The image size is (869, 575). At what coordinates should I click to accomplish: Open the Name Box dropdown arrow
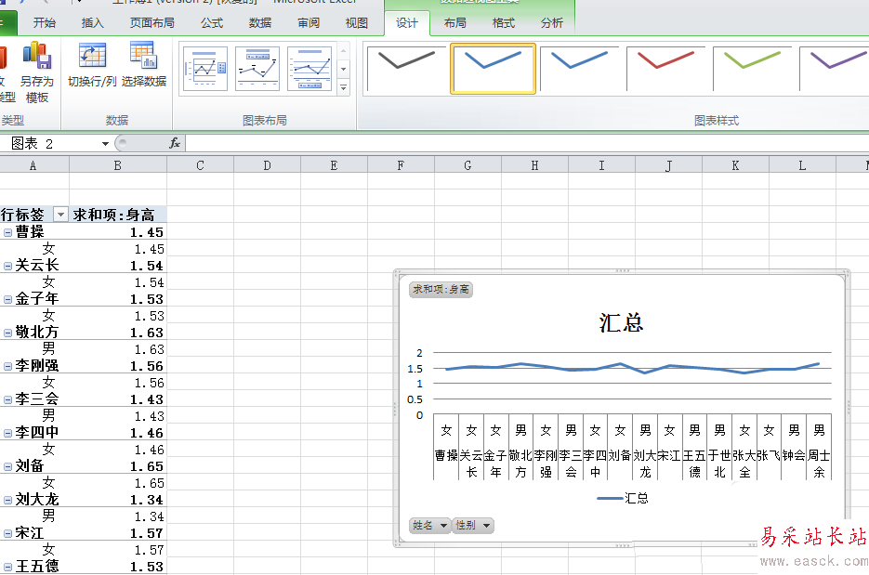click(x=105, y=144)
